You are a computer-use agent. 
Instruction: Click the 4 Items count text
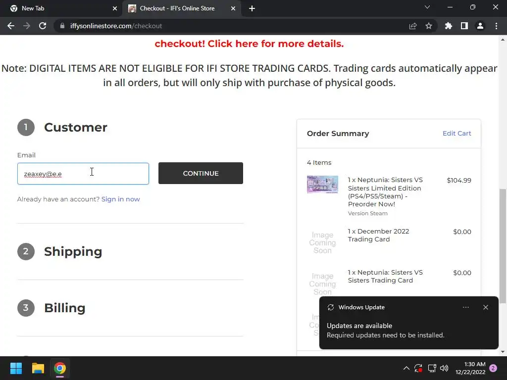(319, 162)
